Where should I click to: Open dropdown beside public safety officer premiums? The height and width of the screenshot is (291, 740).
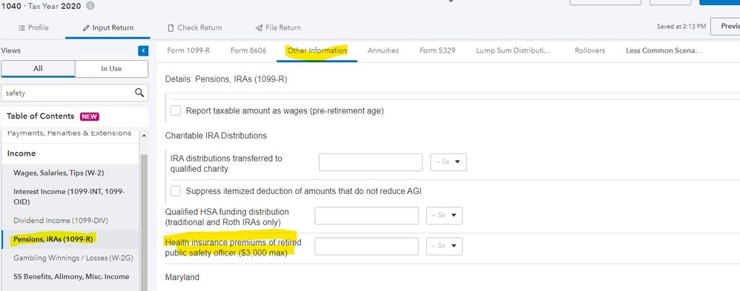coord(444,246)
